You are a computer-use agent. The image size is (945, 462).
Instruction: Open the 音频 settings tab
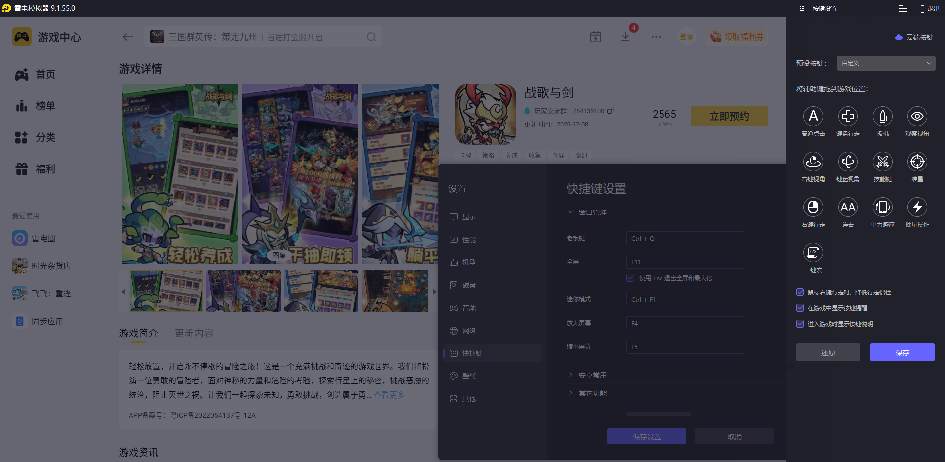pos(493,308)
